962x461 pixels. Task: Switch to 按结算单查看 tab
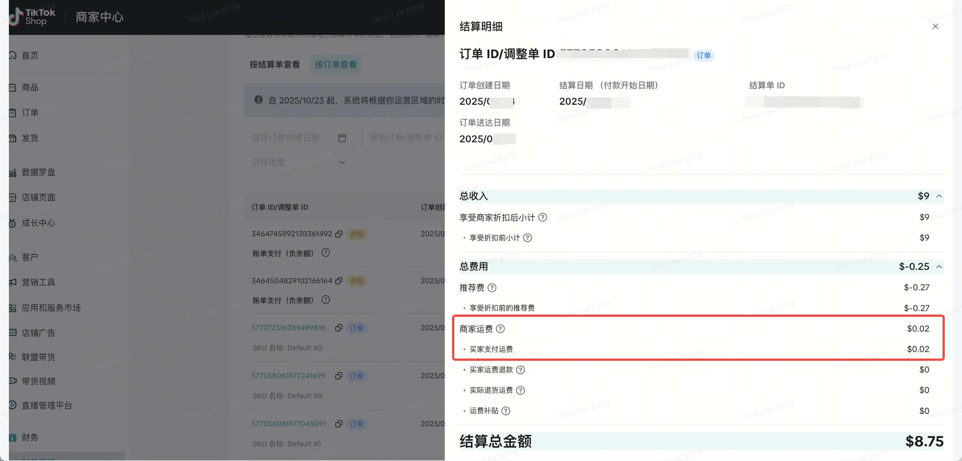click(x=274, y=65)
